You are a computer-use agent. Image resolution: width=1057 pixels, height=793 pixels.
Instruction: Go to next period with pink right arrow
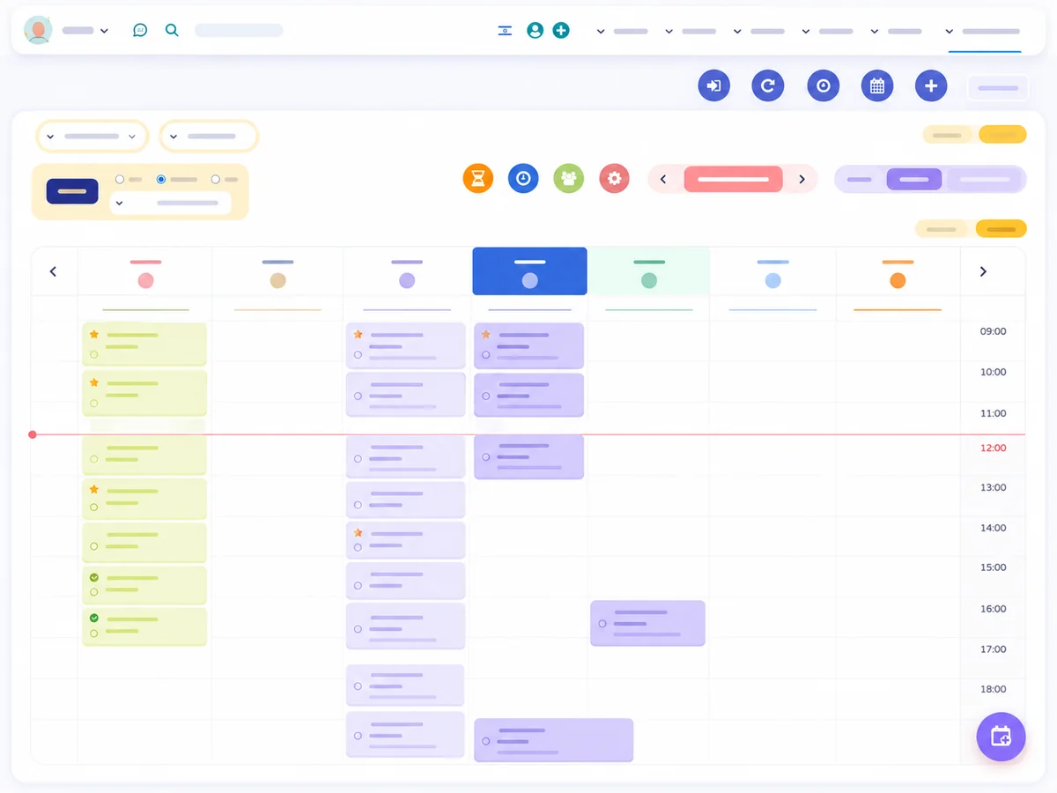pyautogui.click(x=802, y=179)
